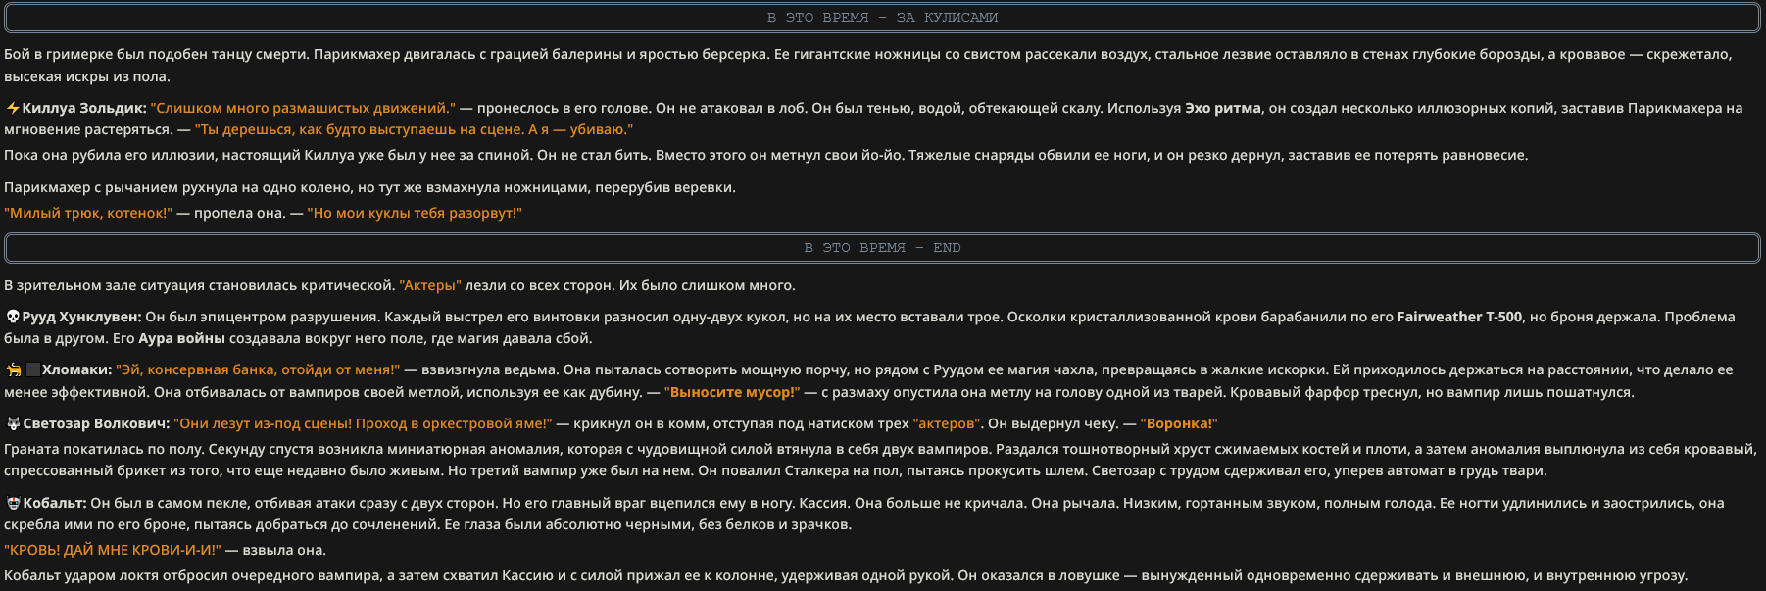Click the quote "Слишком много размашистых движений."
The image size is (1766, 591).
pos(303,109)
